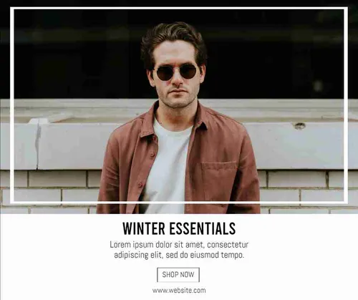
Task: Click the word WINTER in the headline
Action: 144,228
